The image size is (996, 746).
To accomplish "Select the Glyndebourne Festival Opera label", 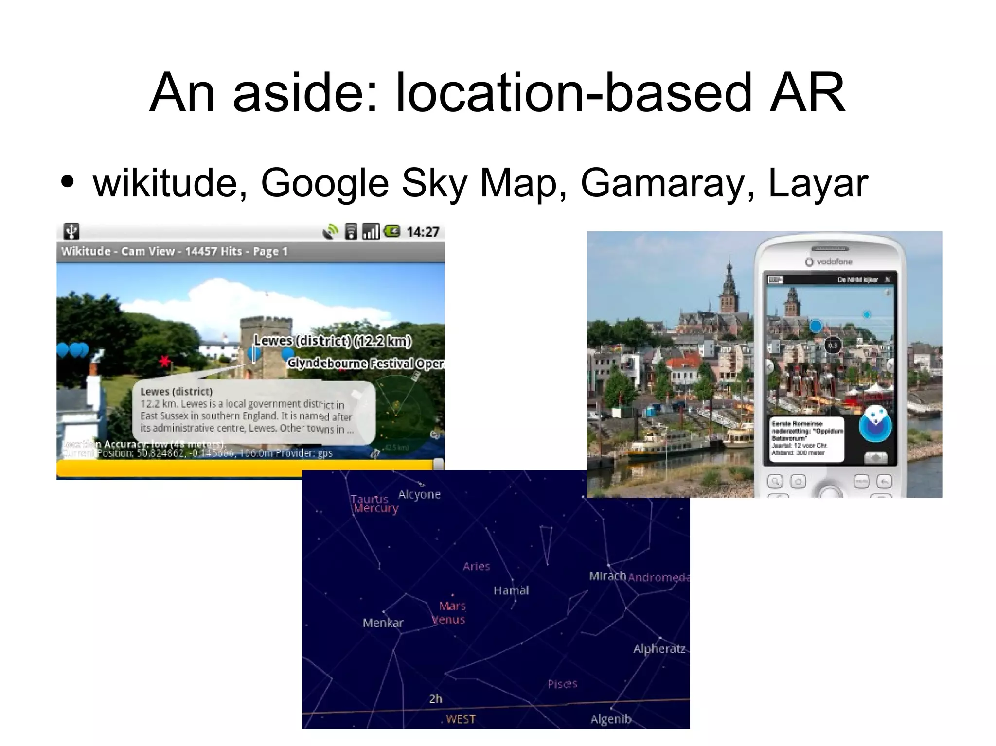I will (365, 363).
